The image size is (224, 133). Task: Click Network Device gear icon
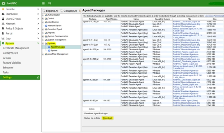(46, 26)
